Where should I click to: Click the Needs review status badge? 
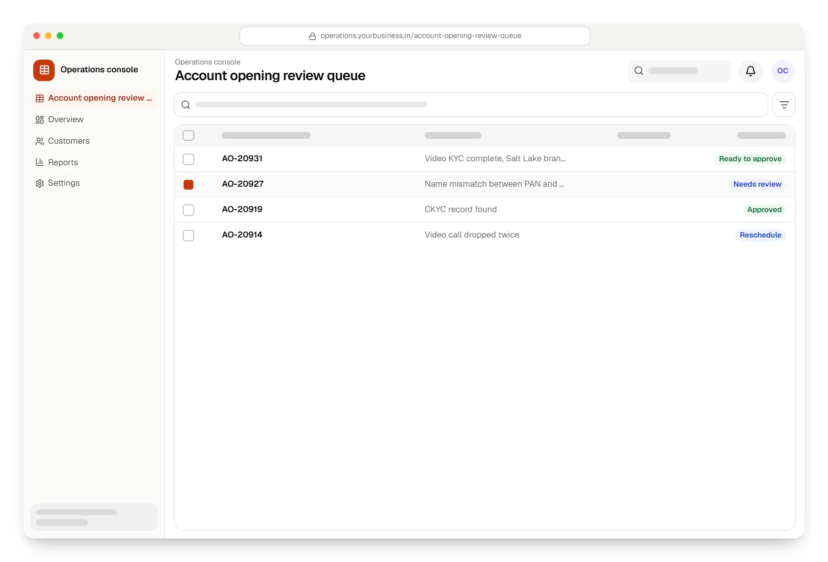click(x=757, y=184)
